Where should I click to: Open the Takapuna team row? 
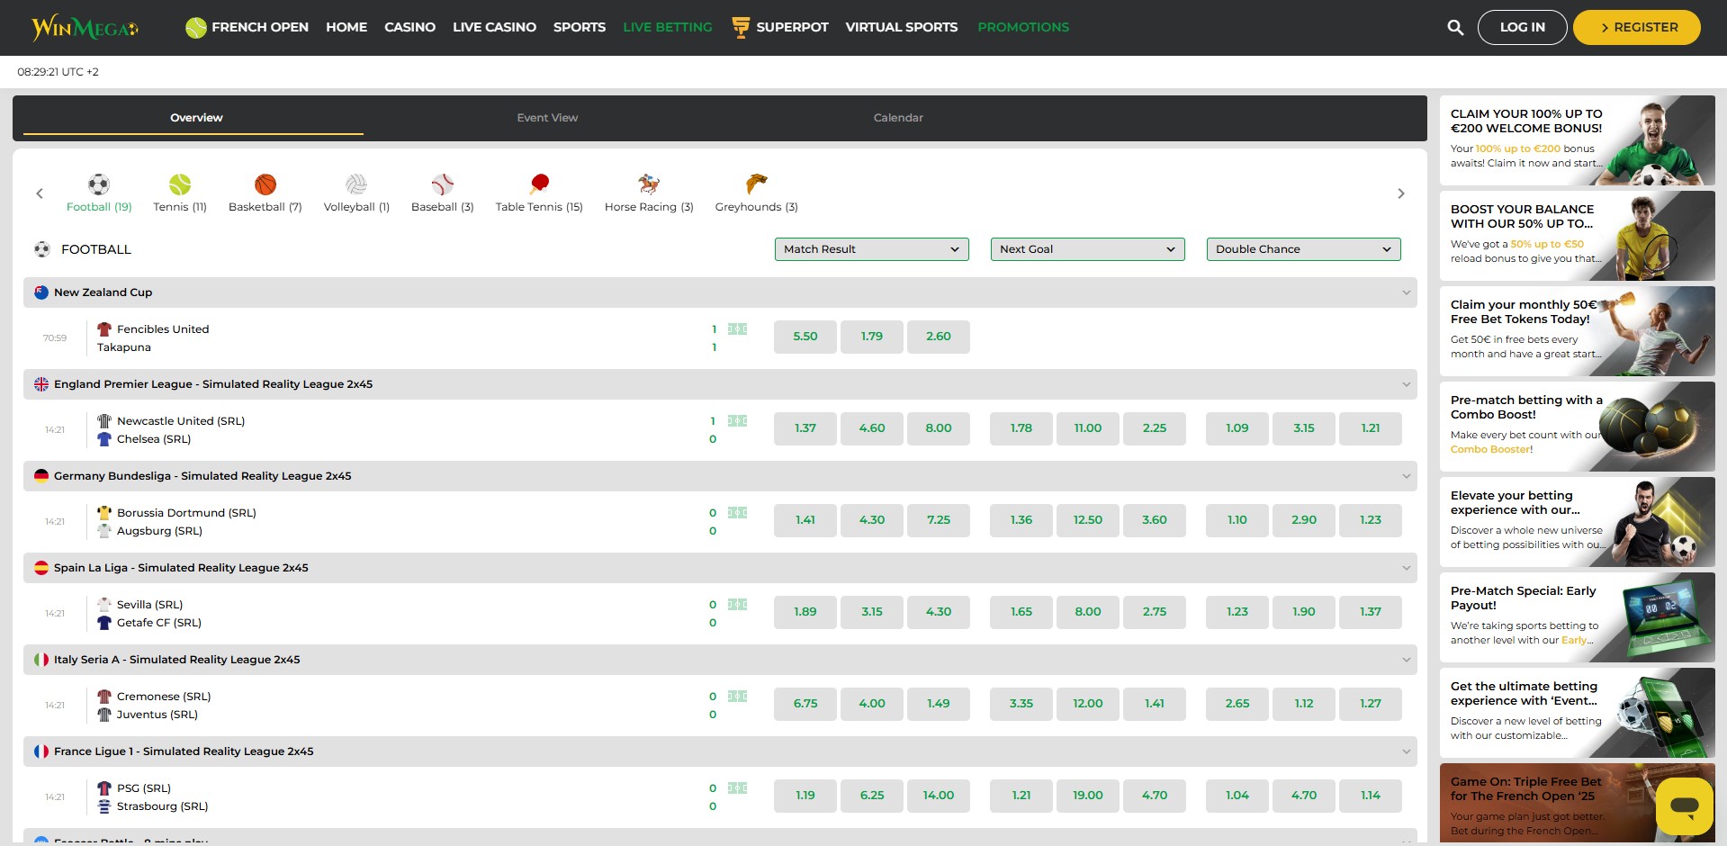click(124, 347)
